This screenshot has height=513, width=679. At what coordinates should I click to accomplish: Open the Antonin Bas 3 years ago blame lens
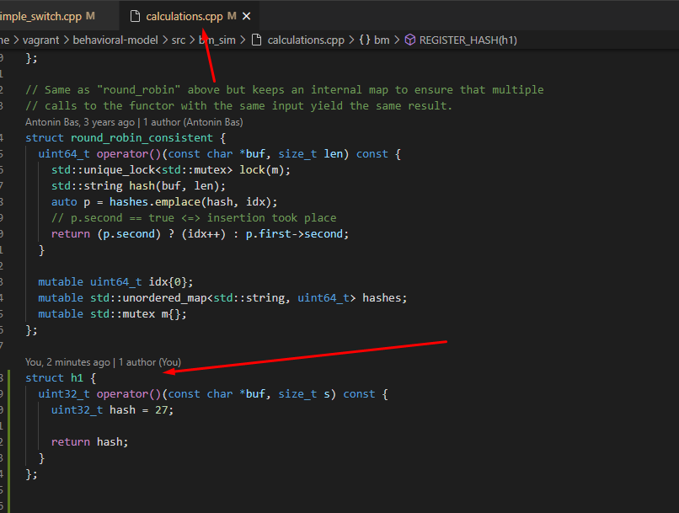[x=134, y=122]
